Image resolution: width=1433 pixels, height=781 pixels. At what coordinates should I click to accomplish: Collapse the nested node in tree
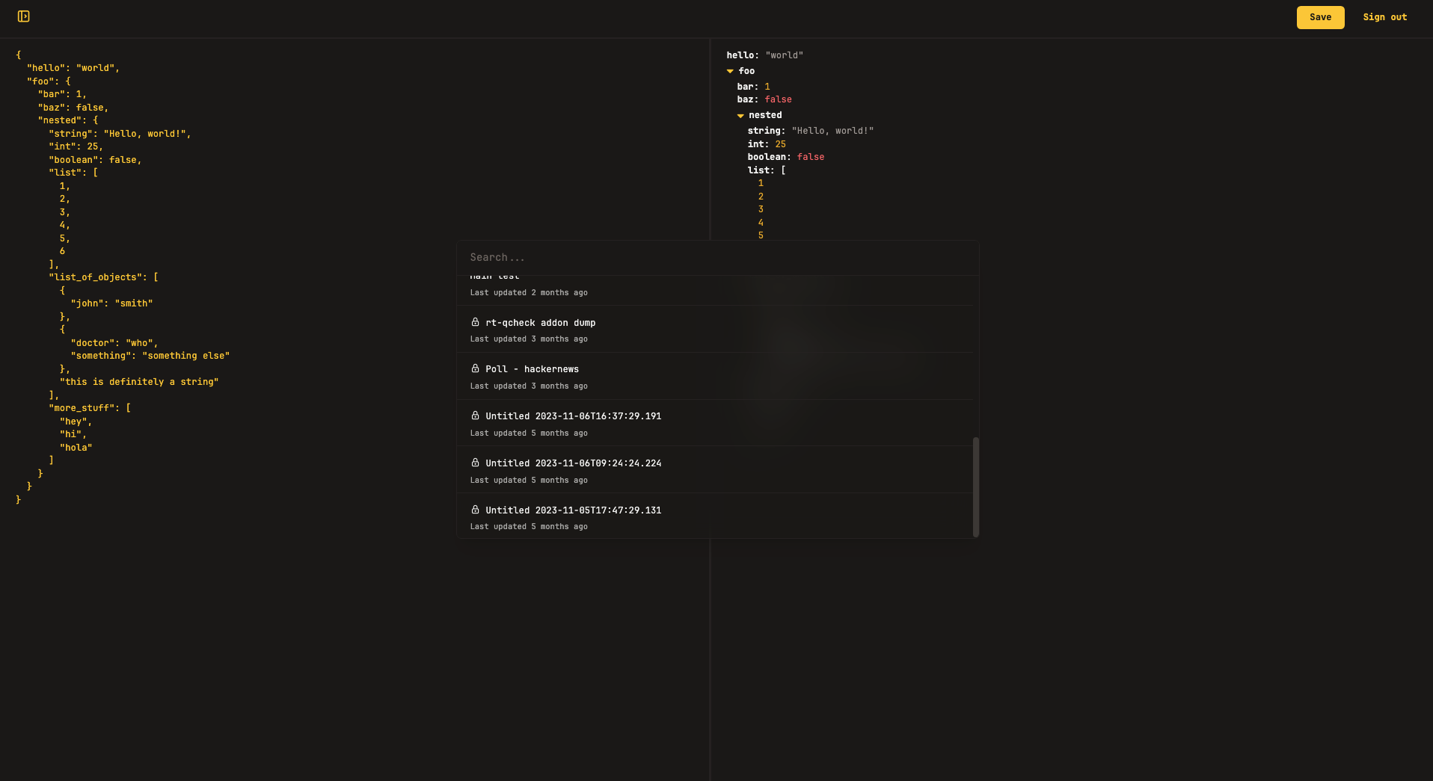[740, 115]
